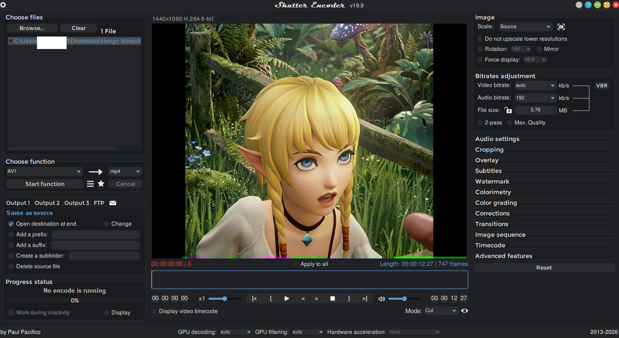Switch to the Output 2 tab
The image size is (619, 338).
point(47,203)
